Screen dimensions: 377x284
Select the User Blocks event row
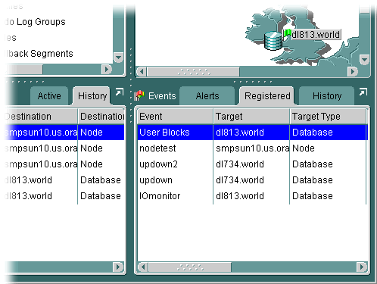tap(252, 133)
